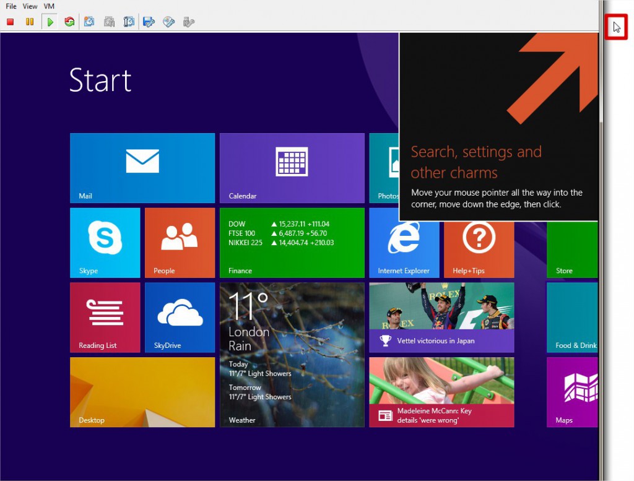Image resolution: width=634 pixels, height=481 pixels.
Task: Power off the VM with the red stop icon
Action: click(11, 22)
